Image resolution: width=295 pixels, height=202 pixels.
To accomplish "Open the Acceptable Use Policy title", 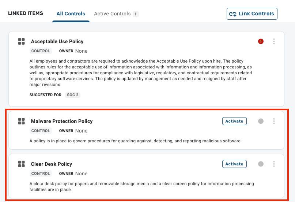I will 57,41.
